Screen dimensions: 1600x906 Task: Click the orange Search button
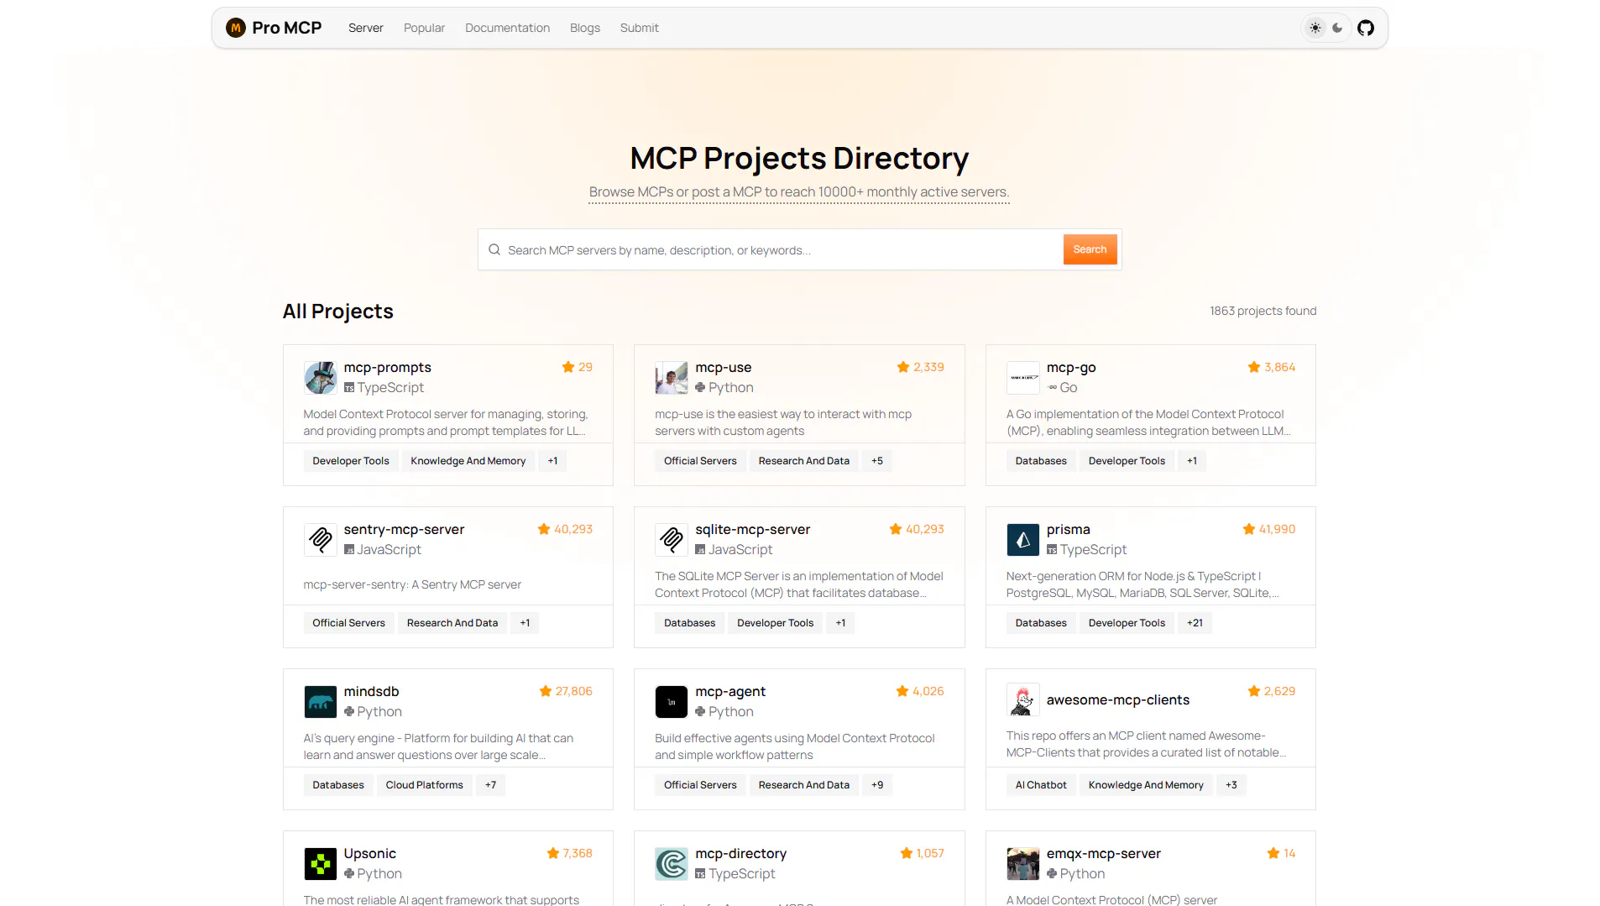[1090, 249]
